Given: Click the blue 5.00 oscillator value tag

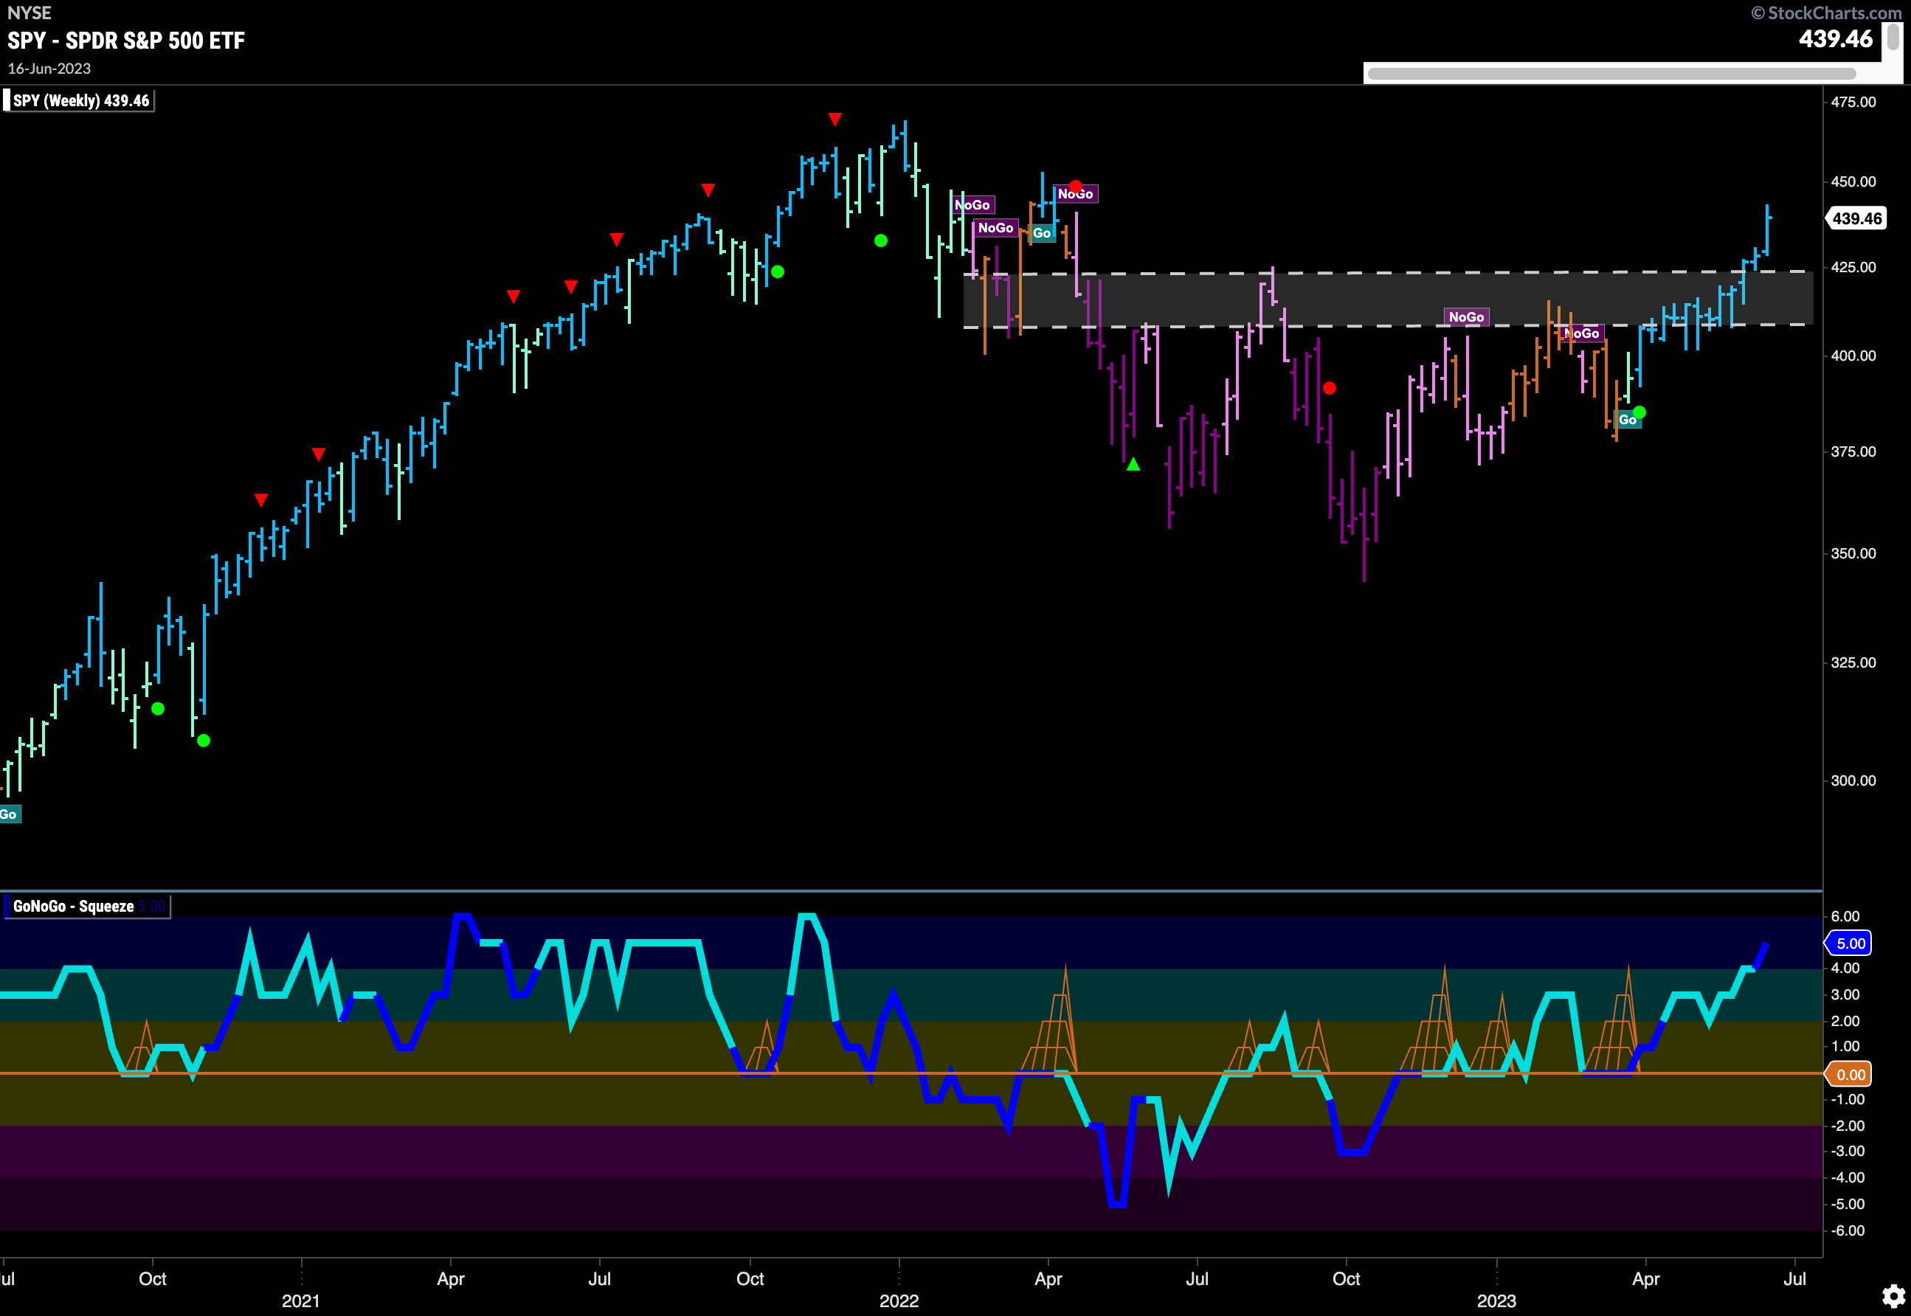Looking at the screenshot, I should tap(1848, 943).
